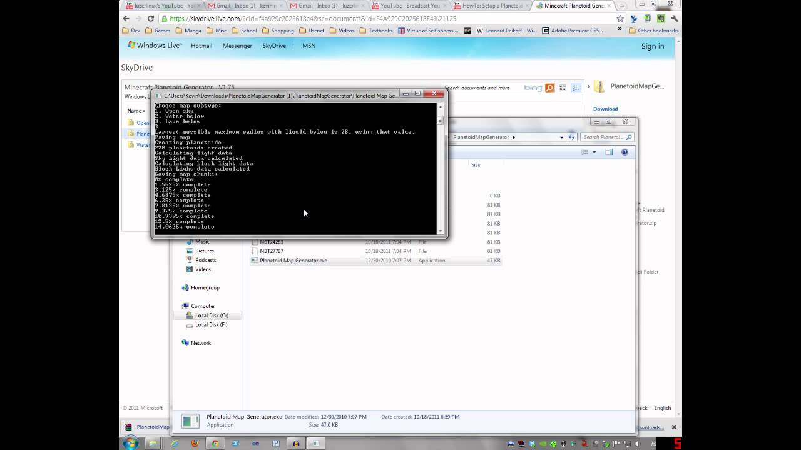Open the MSN link
Viewport: 801px width, 450px height.
click(x=309, y=46)
